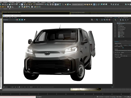The width and height of the screenshot is (131, 98).
Task: Click the green channel button in frame buffer
Action: [x=20, y=20]
